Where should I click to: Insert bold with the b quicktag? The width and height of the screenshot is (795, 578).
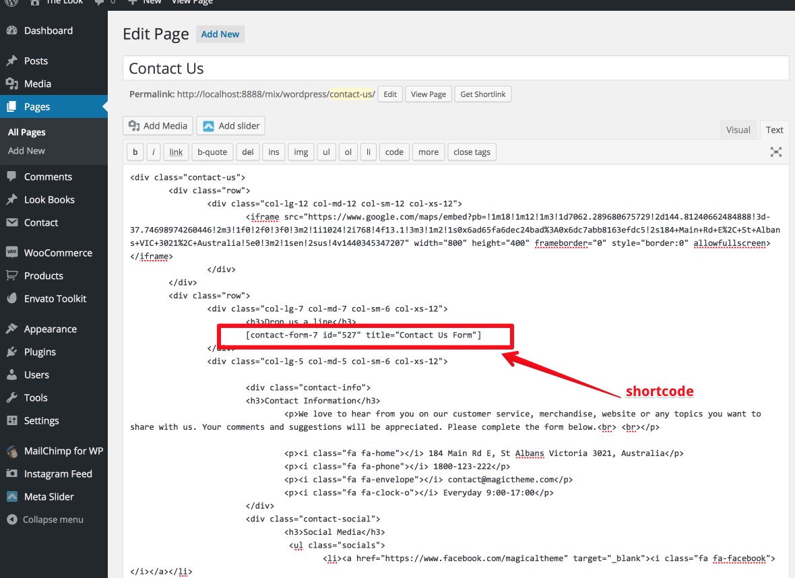(135, 152)
